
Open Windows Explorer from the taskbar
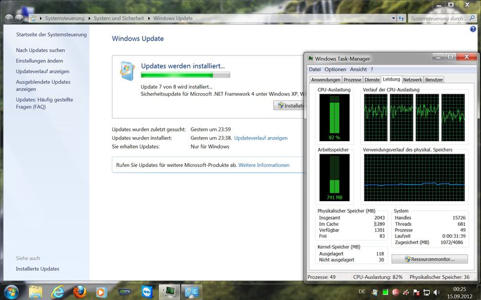tap(36, 292)
